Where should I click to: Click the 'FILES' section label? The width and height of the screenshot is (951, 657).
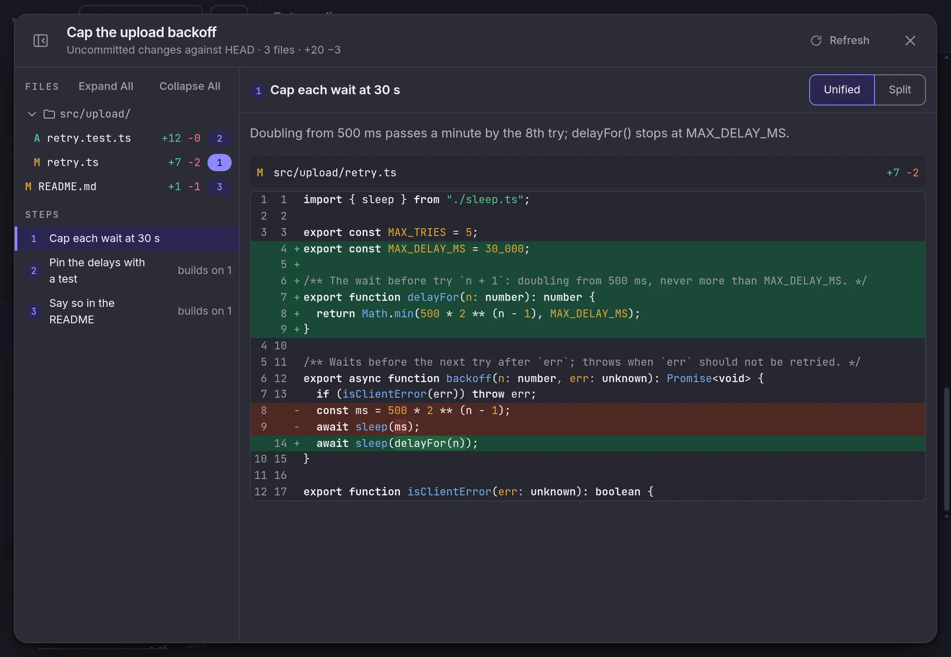tap(42, 86)
